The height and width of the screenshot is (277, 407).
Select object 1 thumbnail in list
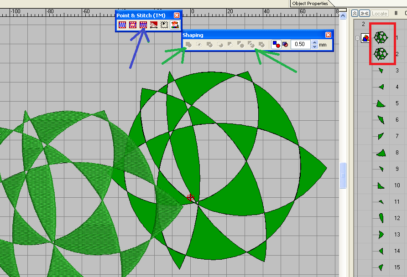pos(381,38)
